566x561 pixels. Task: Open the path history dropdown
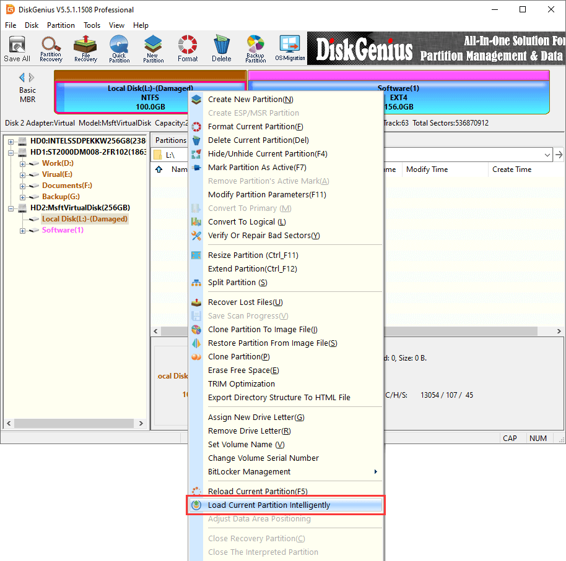[x=547, y=155]
